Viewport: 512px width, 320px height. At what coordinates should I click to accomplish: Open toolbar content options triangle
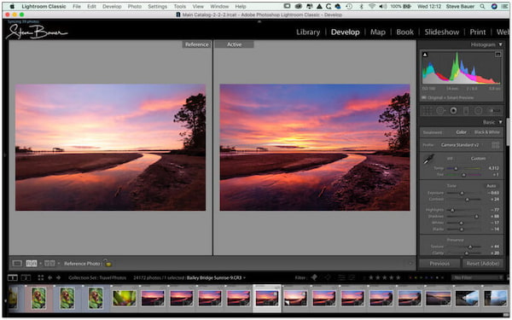410,263
